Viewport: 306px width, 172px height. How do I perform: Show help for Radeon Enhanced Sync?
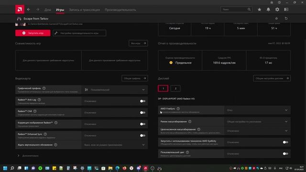click(x=45, y=134)
